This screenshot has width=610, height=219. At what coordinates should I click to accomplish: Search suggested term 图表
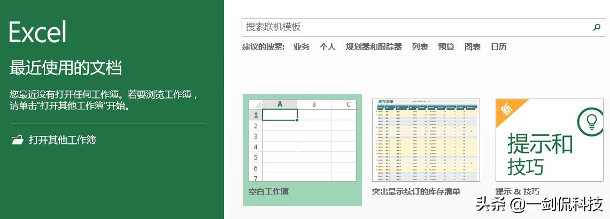coord(473,47)
